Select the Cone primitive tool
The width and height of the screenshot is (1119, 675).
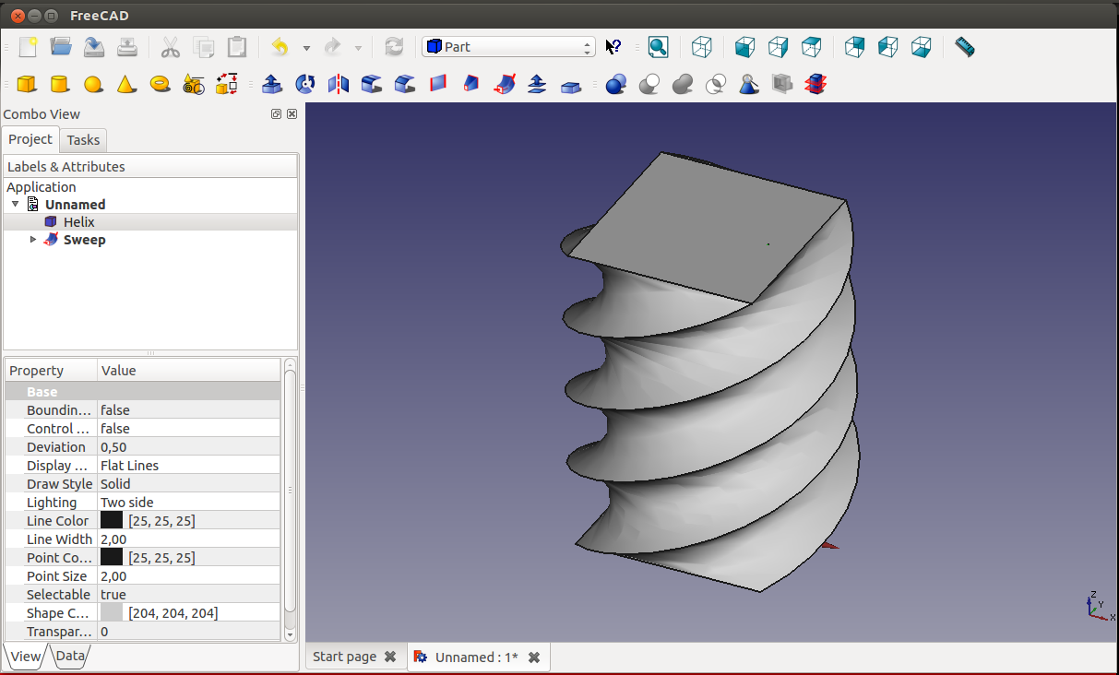[126, 85]
